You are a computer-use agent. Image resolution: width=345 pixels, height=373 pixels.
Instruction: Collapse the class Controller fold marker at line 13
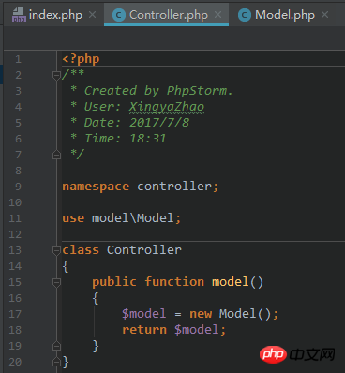[56, 250]
